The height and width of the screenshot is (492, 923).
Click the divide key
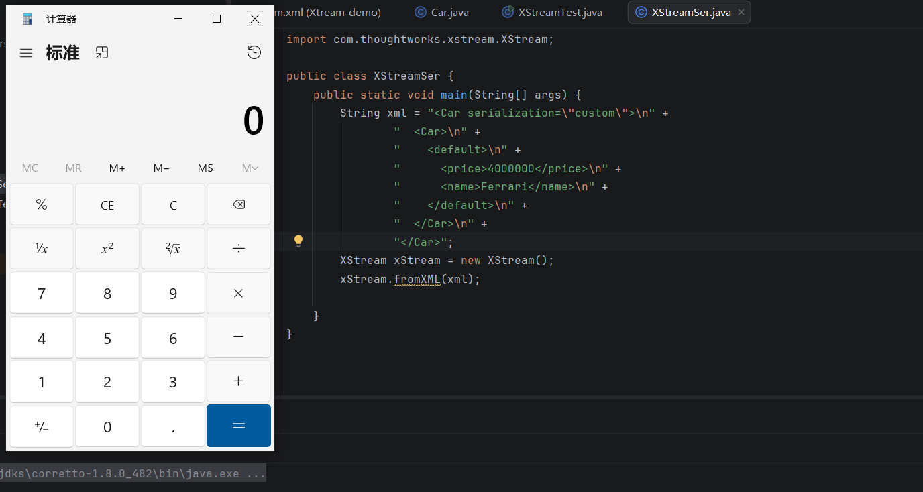point(239,249)
